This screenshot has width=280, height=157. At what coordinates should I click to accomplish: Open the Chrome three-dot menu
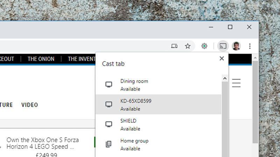pos(250,46)
